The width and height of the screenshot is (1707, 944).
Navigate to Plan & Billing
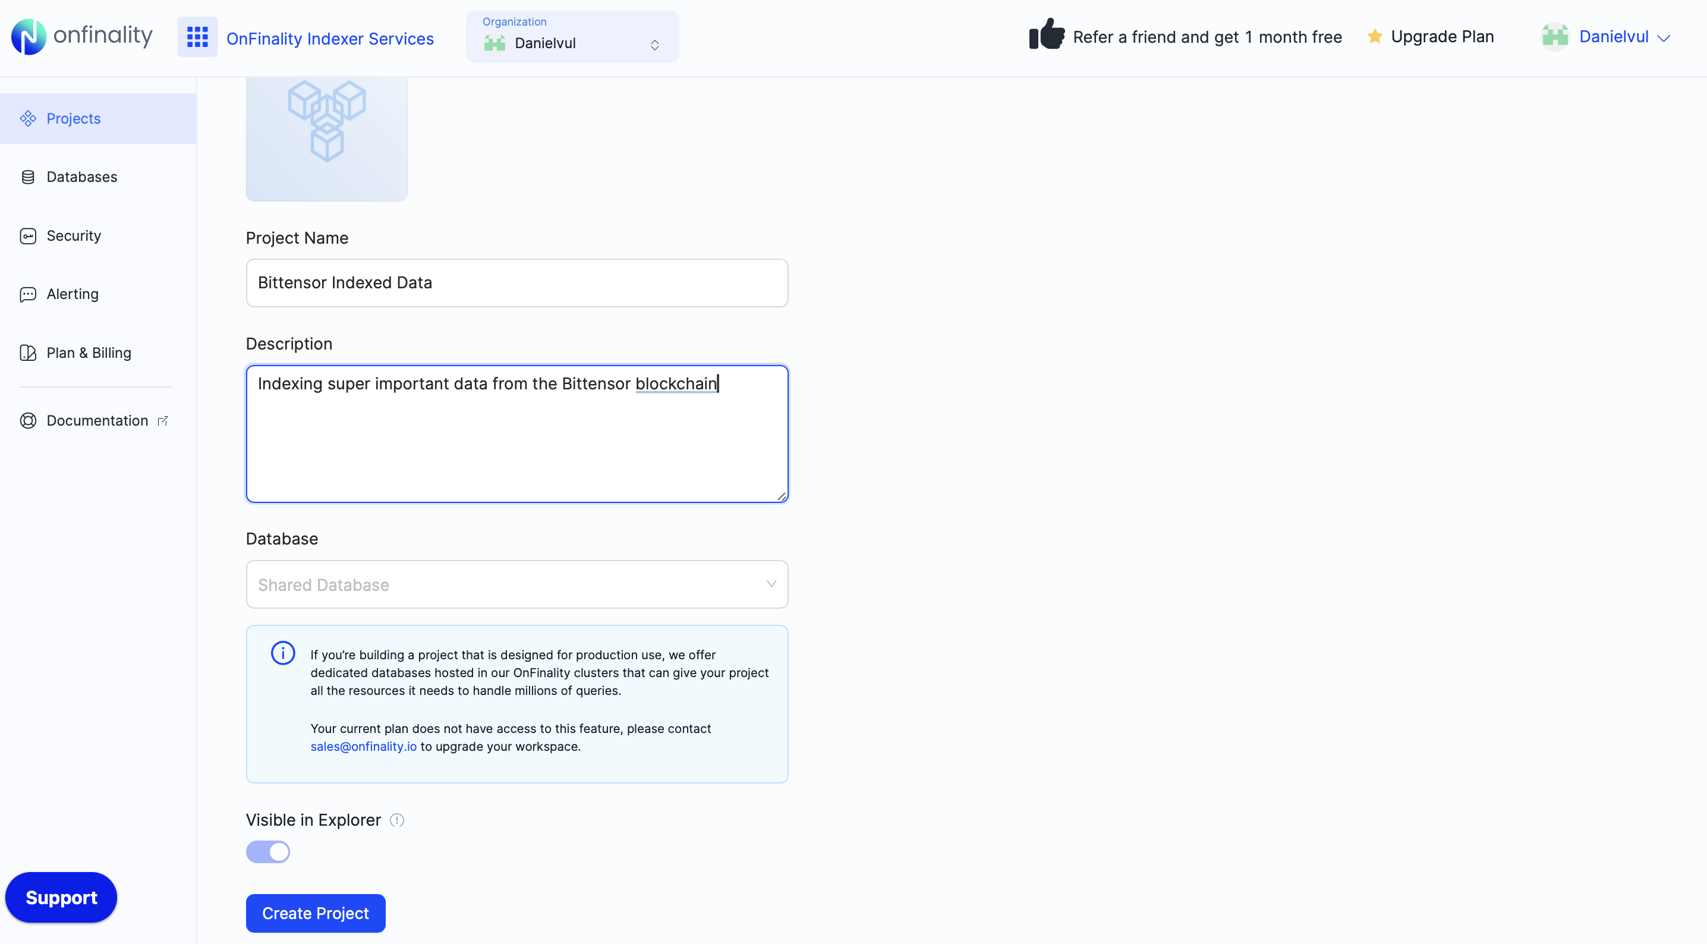click(x=89, y=353)
